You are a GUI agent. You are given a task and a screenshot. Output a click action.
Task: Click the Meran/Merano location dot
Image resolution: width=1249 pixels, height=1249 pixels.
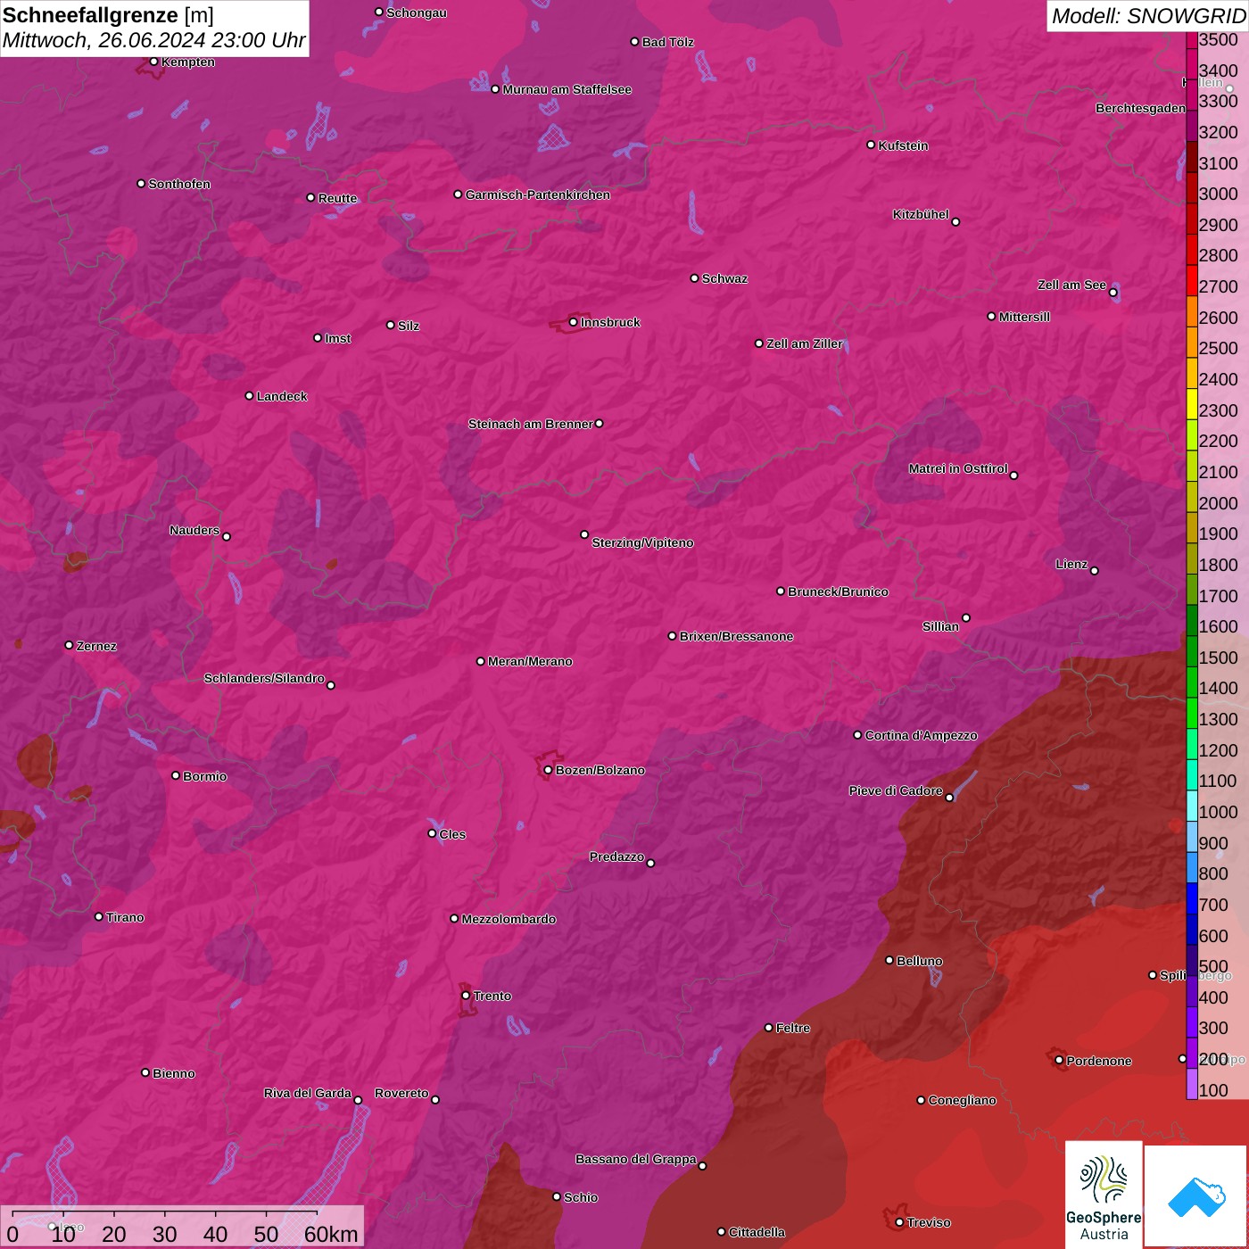coord(481,661)
